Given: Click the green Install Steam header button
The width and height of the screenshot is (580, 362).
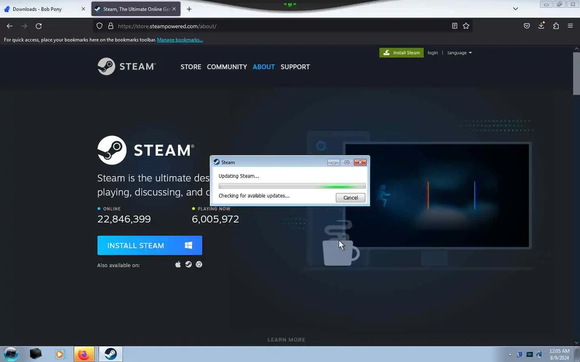Looking at the screenshot, I should pyautogui.click(x=402, y=53).
